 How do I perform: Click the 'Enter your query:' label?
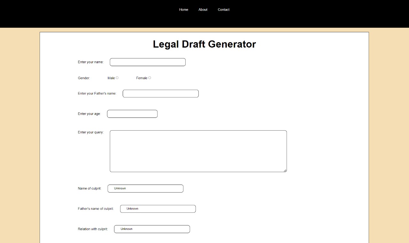pyautogui.click(x=91, y=133)
